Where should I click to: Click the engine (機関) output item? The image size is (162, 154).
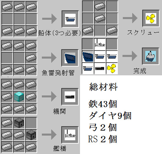70,97
